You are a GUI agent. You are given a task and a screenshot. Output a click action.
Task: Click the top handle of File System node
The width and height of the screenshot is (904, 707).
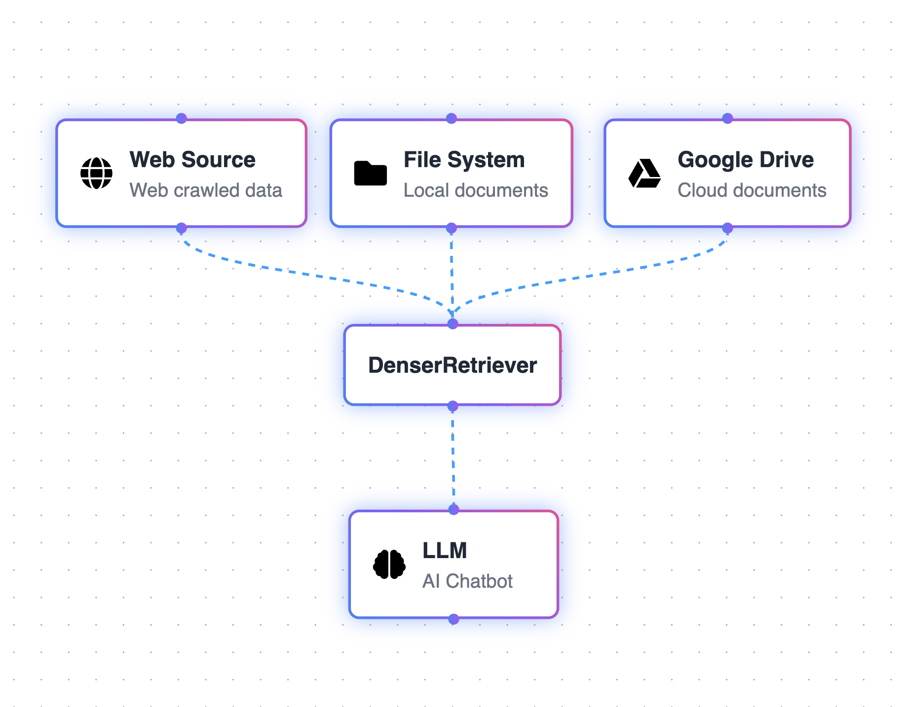click(452, 118)
